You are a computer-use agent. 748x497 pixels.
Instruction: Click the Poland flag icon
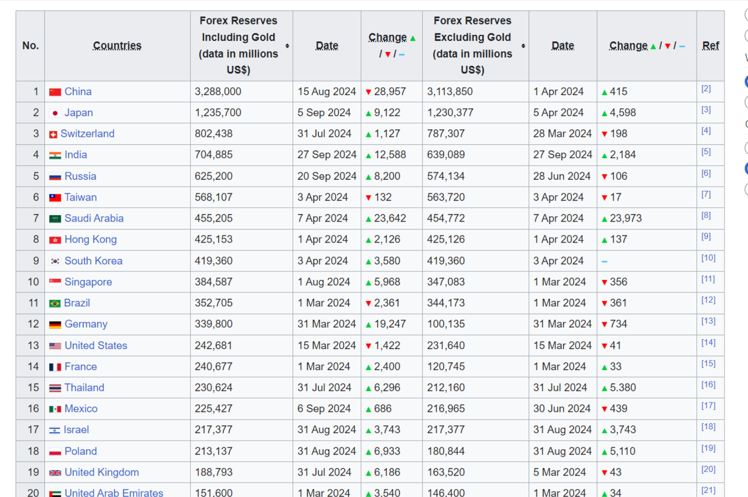tap(55, 452)
